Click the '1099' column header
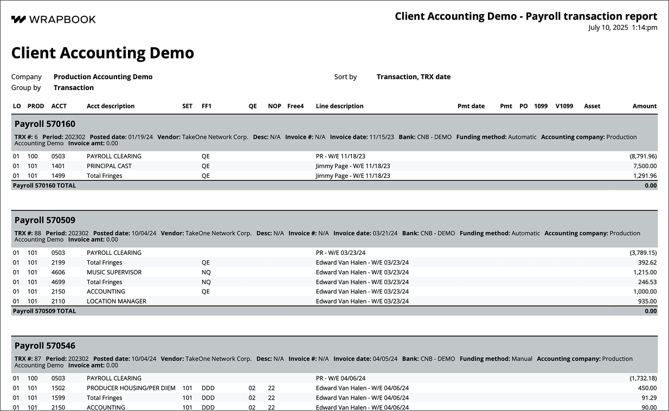This screenshot has height=411, width=669. [541, 106]
